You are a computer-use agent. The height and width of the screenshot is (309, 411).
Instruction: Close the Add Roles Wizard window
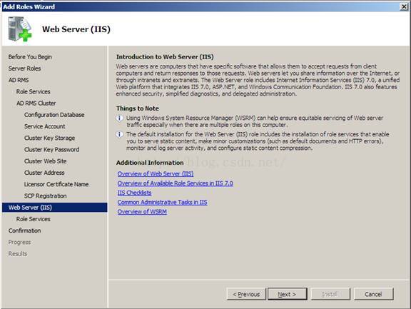click(404, 6)
